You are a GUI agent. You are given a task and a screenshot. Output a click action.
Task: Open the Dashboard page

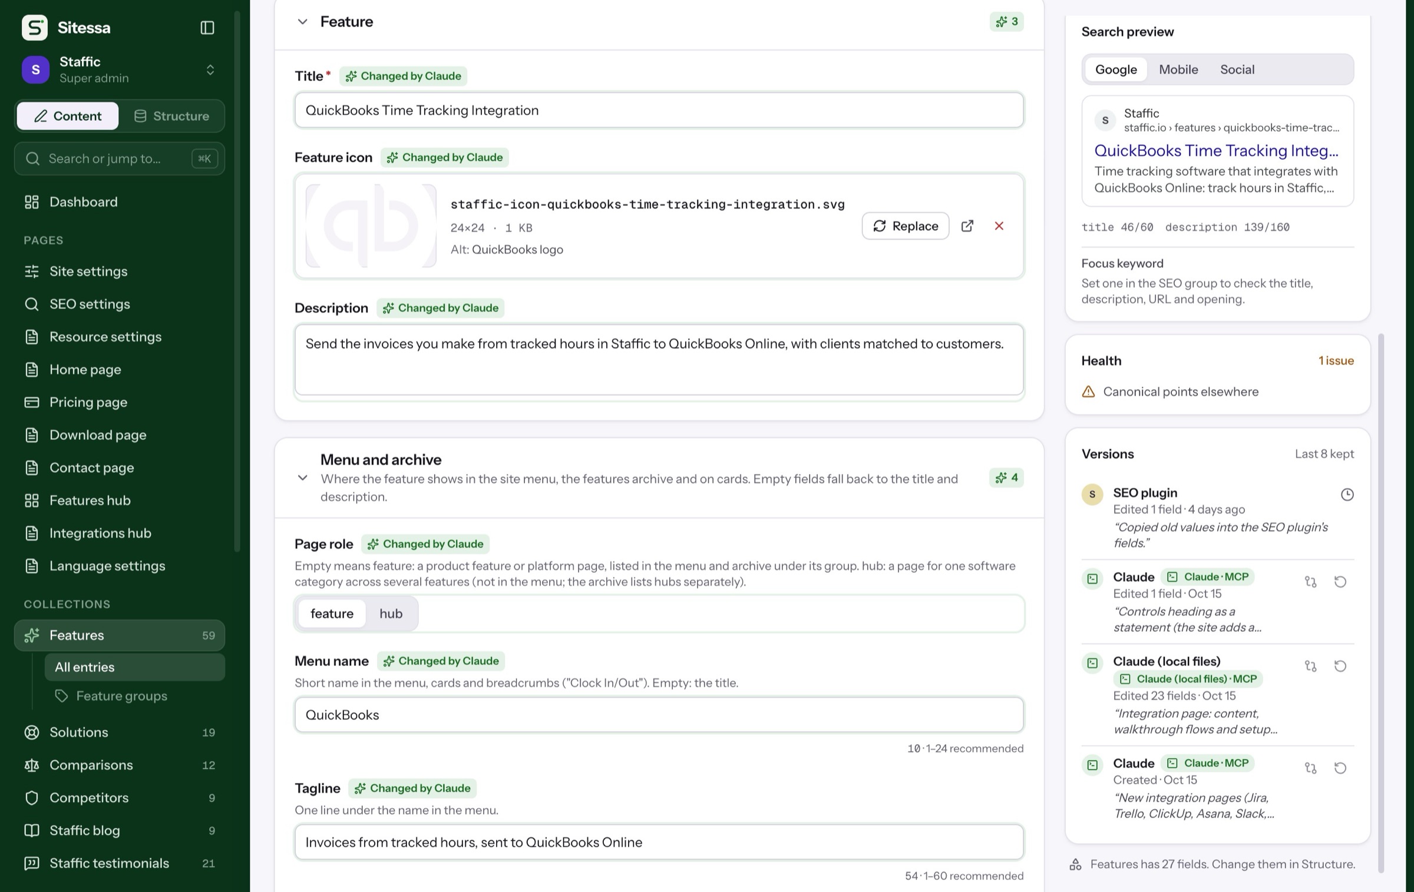[x=120, y=202]
